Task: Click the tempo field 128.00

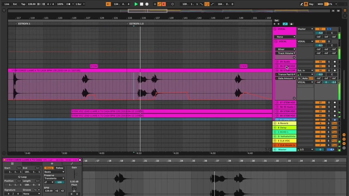Action: 32,4
